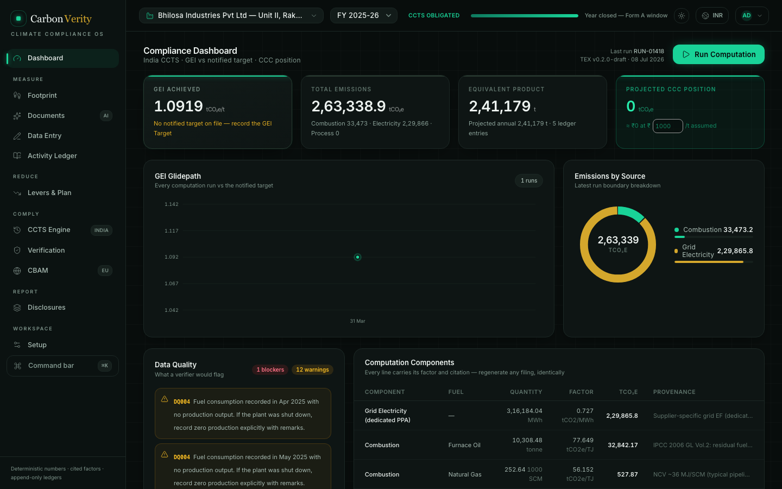
Task: Click the IPCC 2006 GL provenance cell
Action: tap(703, 445)
